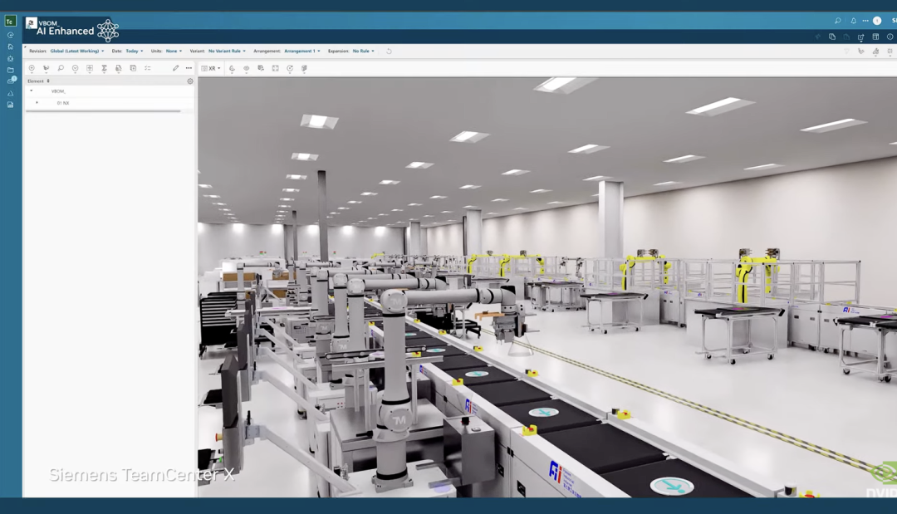Click the Teamcenter Tc logo icon
This screenshot has width=897, height=514.
10,21
